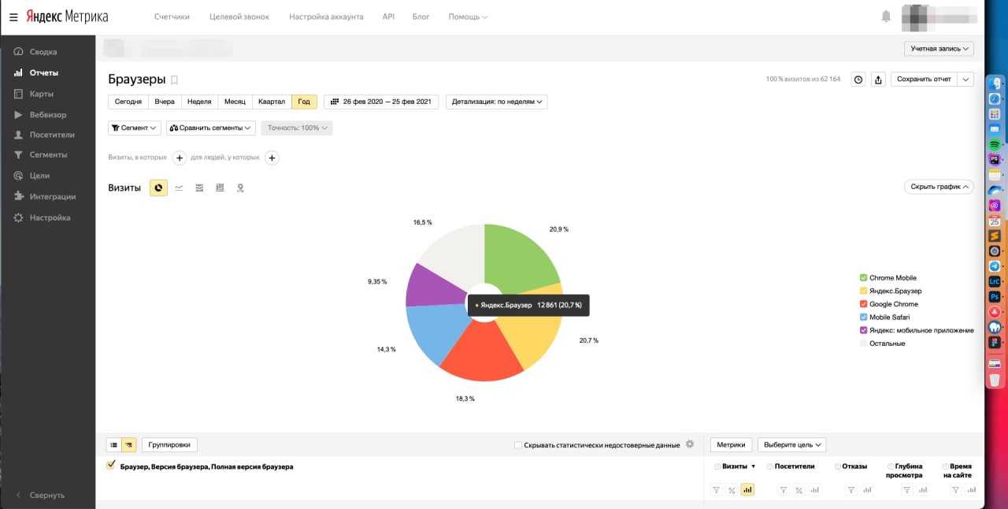Viewport: 1008px width, 509px height.
Task: Select the Сегодня period tab
Action: click(128, 102)
